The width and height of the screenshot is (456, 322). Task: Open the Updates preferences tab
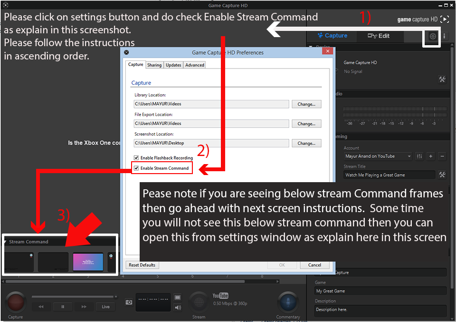coord(173,65)
